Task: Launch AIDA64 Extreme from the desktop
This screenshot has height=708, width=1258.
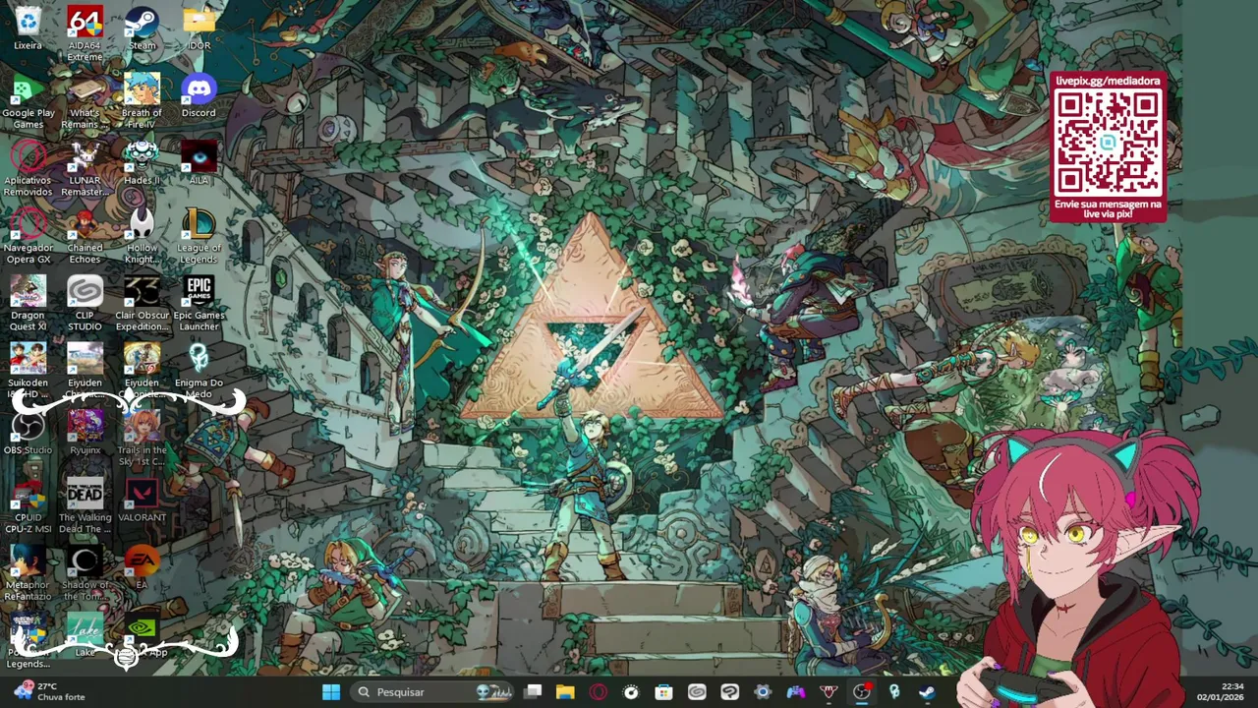Action: pyautogui.click(x=85, y=34)
